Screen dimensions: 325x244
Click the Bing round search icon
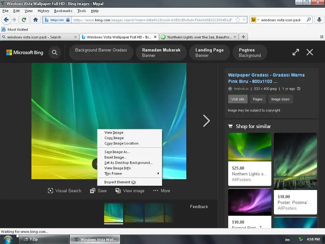[55, 52]
